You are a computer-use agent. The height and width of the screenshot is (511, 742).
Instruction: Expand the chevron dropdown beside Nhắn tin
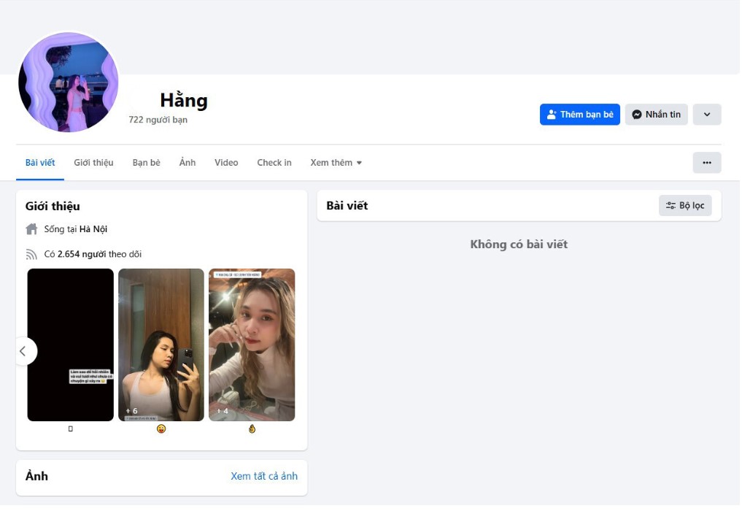point(706,115)
